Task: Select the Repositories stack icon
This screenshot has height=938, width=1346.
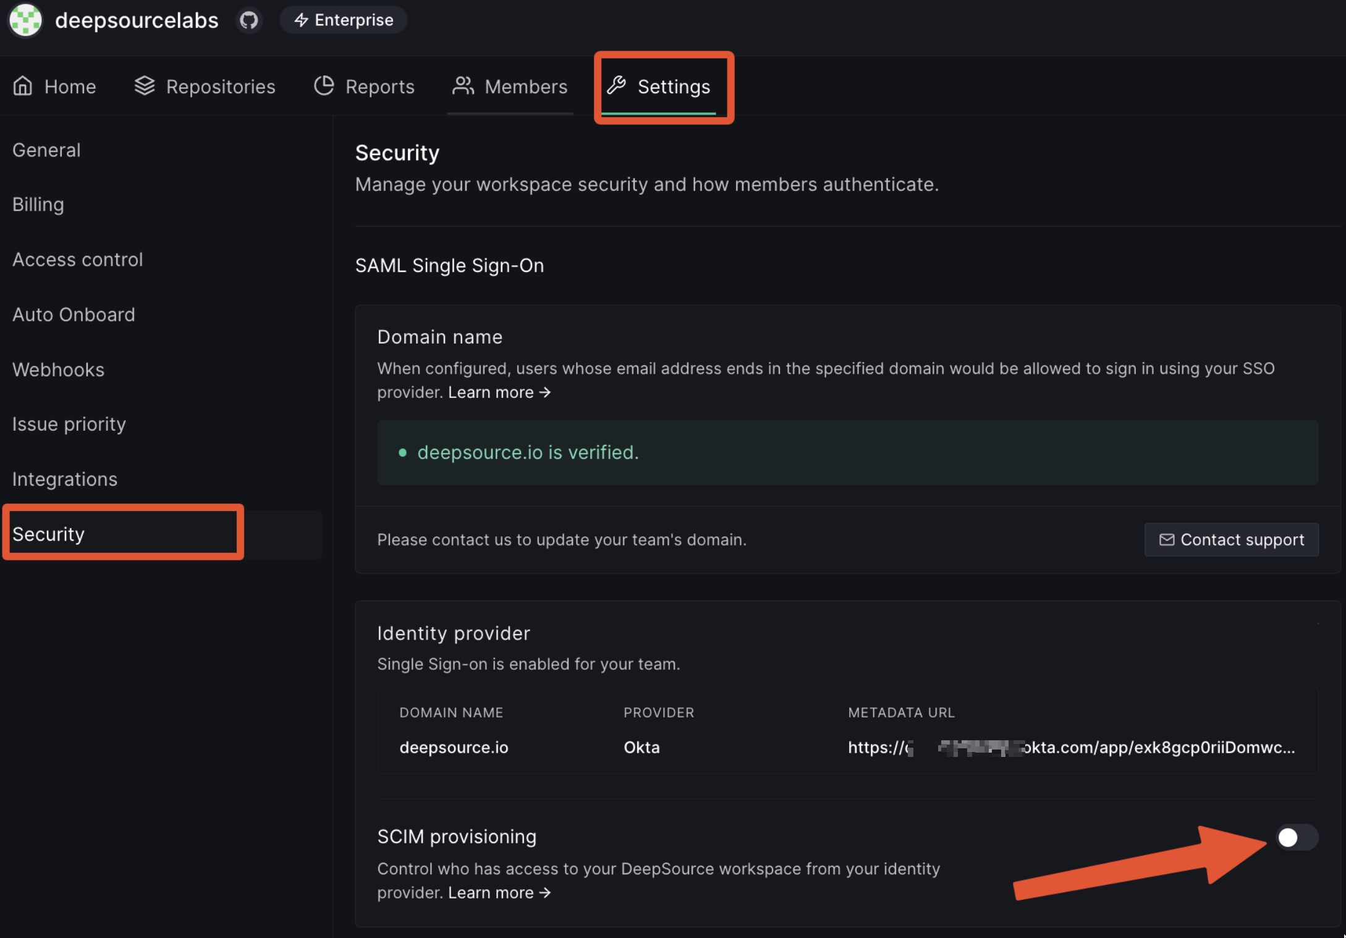Action: point(144,87)
